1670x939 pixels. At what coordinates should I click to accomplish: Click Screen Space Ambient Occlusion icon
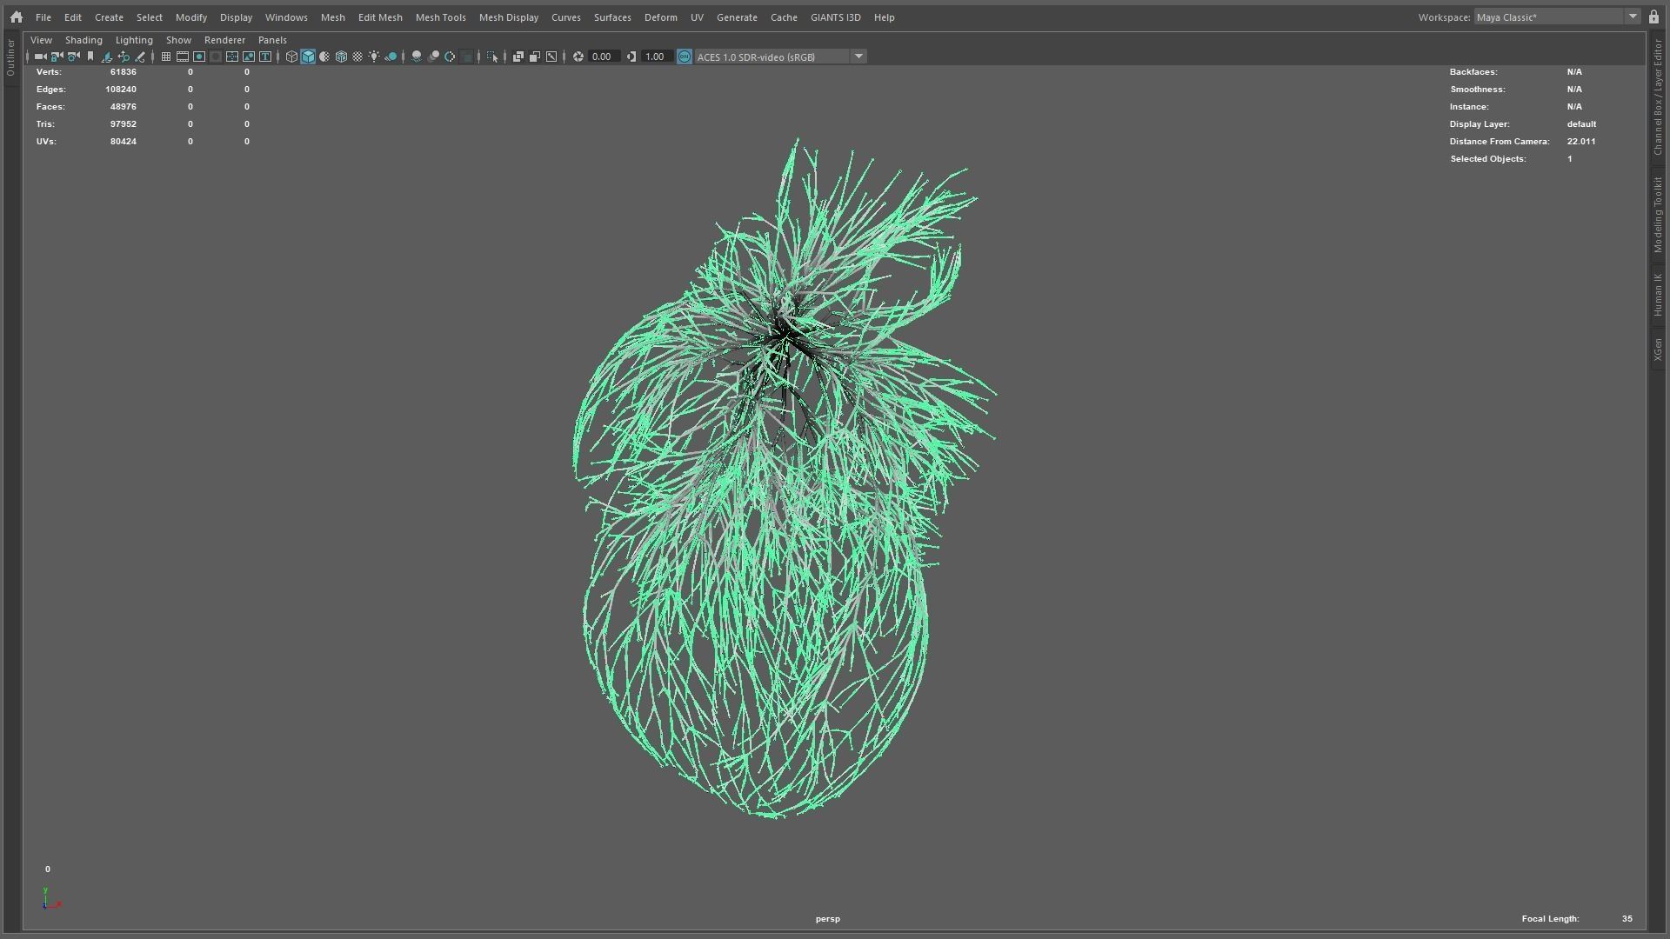click(x=417, y=57)
